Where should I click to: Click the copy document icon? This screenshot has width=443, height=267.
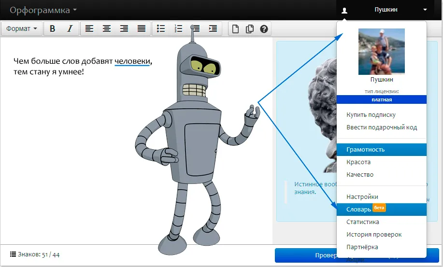coord(249,29)
